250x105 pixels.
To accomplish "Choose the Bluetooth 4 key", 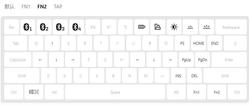I will point(77,27).
